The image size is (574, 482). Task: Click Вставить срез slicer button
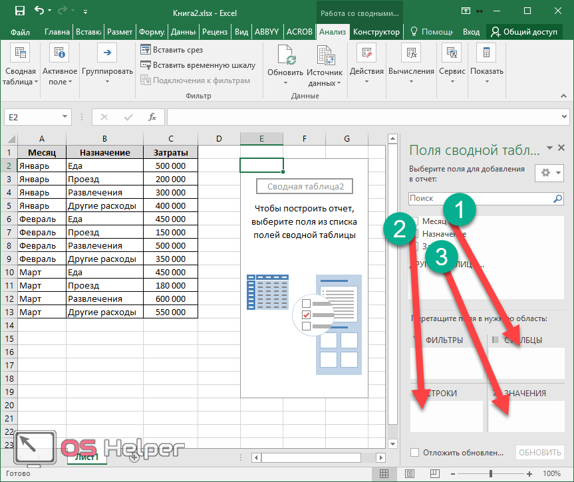tap(172, 50)
